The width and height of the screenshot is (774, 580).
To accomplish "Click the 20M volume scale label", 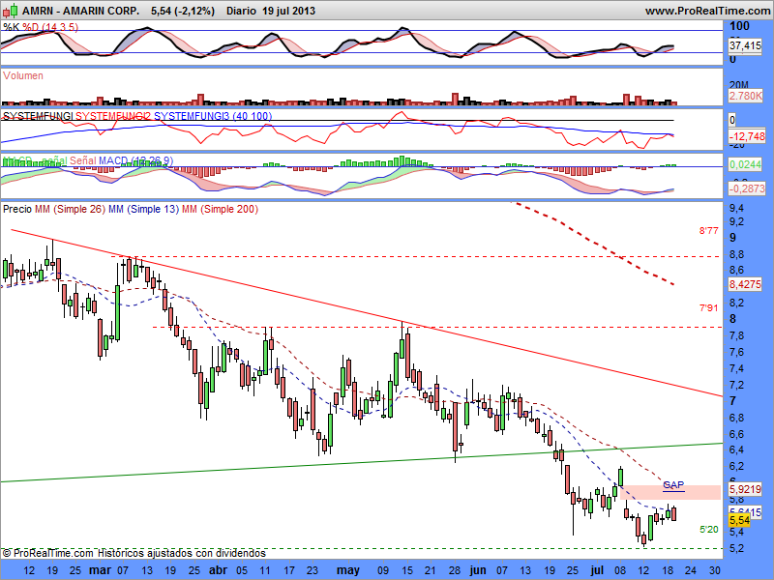I will tap(739, 85).
